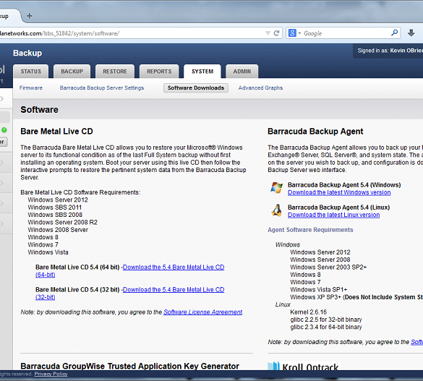Select the Software Downloads sub-tab
The width and height of the screenshot is (423, 381).
(196, 88)
